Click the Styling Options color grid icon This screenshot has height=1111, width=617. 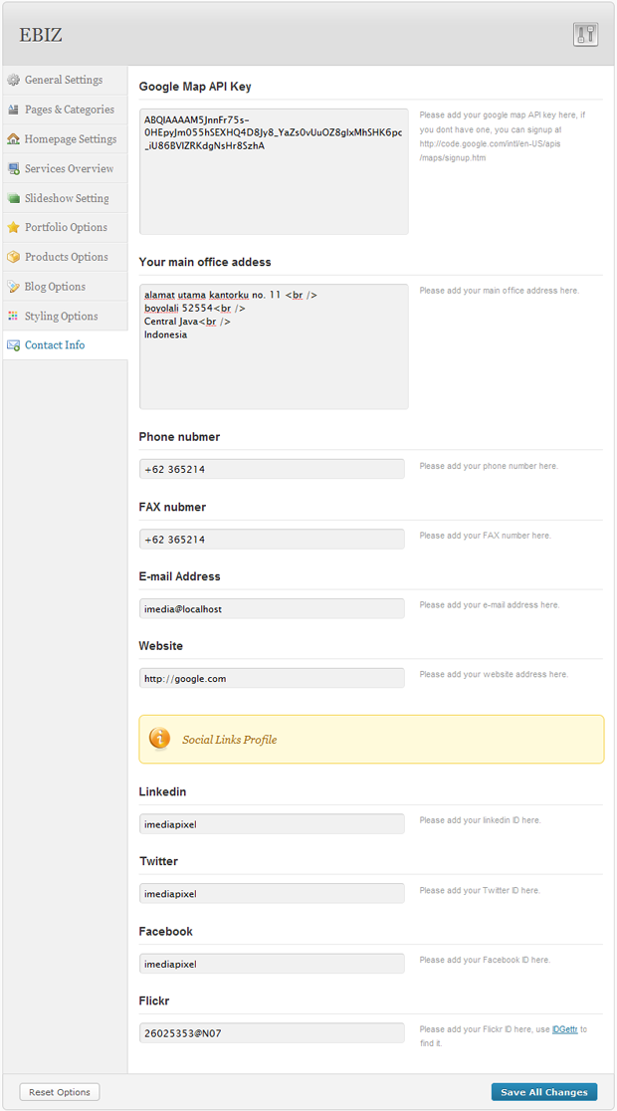point(14,317)
